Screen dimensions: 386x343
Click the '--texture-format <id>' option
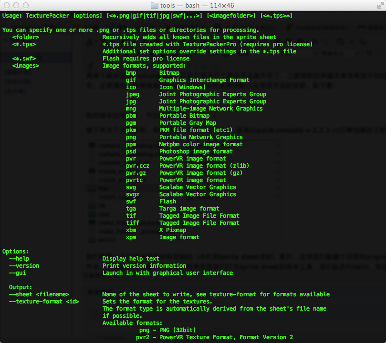[x=44, y=302]
